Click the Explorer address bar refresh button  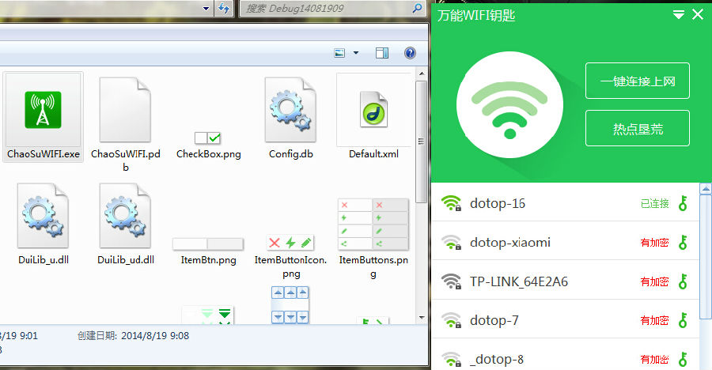[224, 8]
